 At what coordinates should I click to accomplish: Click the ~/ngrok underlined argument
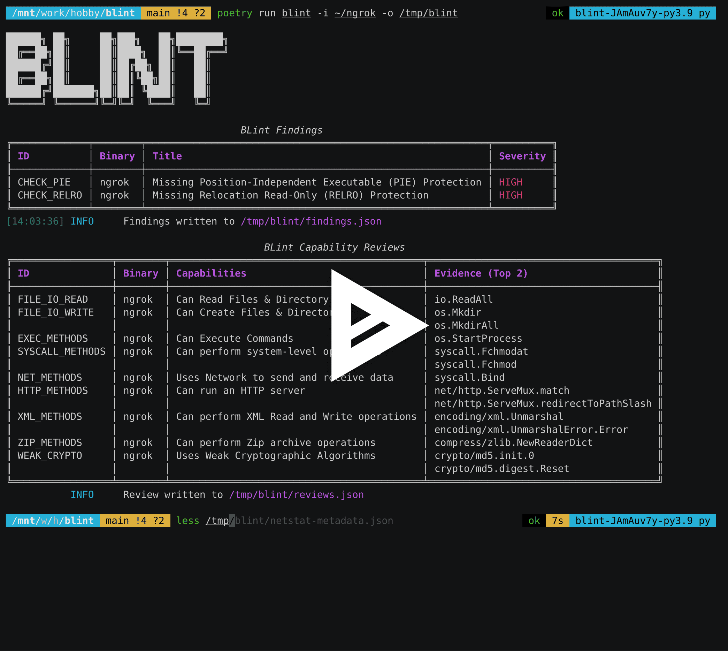pyautogui.click(x=355, y=13)
